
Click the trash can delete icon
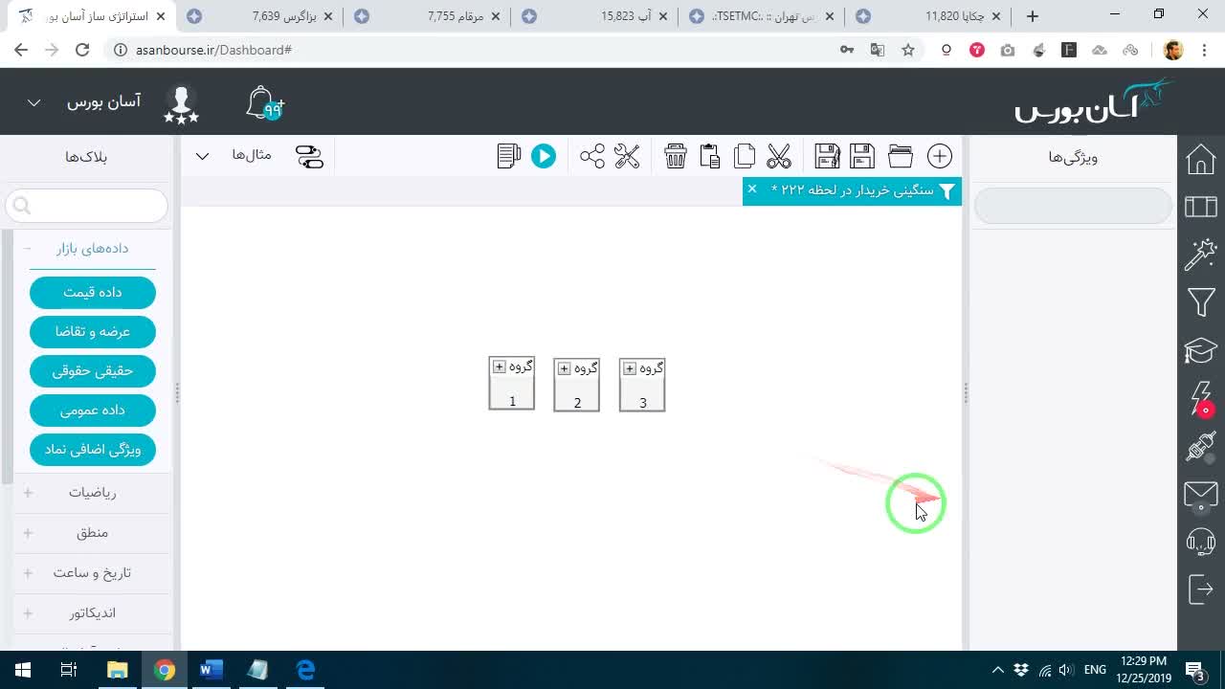click(676, 156)
